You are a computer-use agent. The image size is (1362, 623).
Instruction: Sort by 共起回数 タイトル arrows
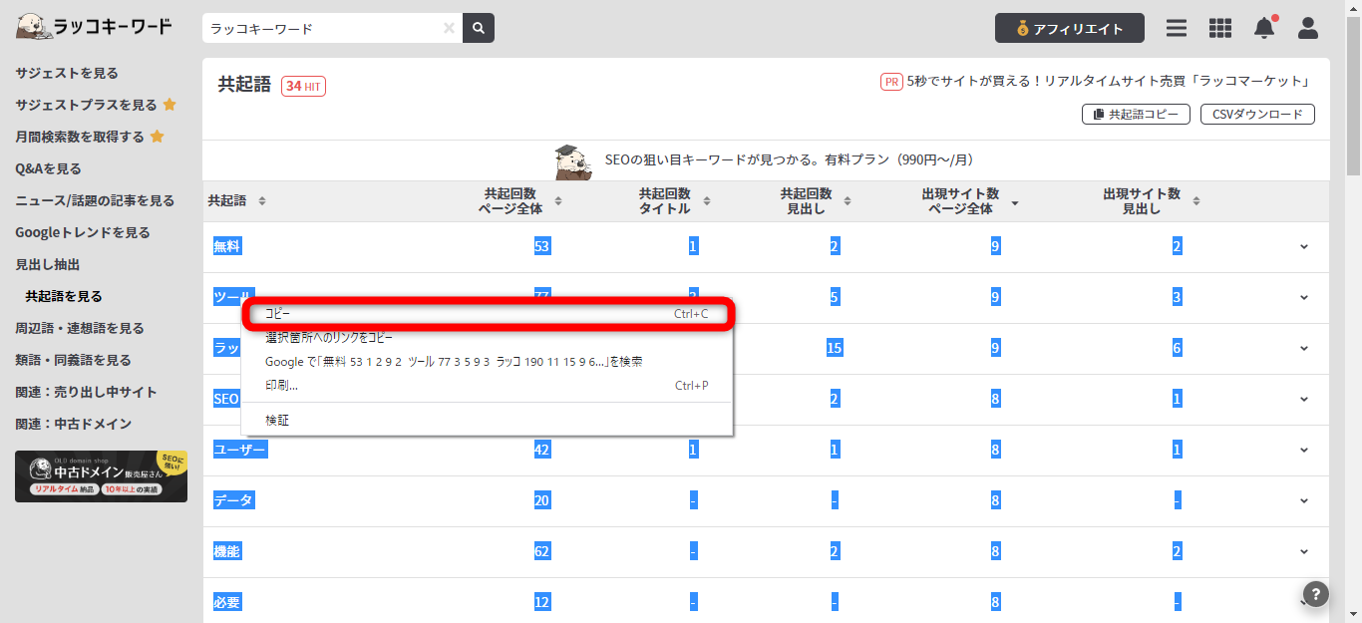click(x=707, y=201)
